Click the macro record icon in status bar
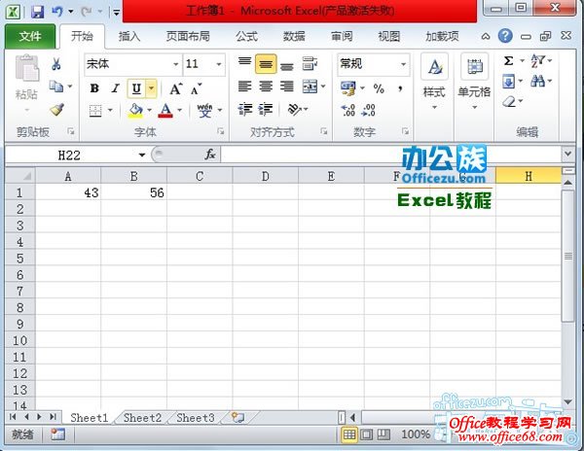The height and width of the screenshot is (451, 584). click(57, 434)
